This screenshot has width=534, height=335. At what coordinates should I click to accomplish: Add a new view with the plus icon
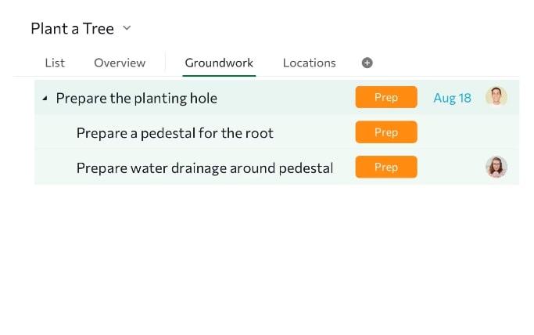[x=367, y=63]
